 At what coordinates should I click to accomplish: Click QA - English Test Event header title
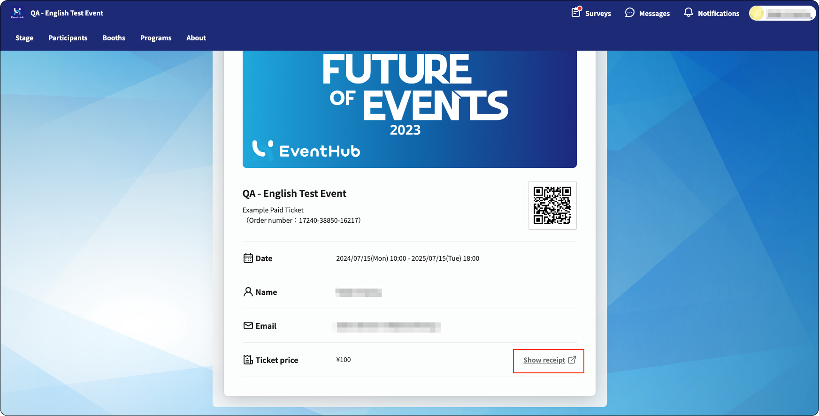click(67, 13)
